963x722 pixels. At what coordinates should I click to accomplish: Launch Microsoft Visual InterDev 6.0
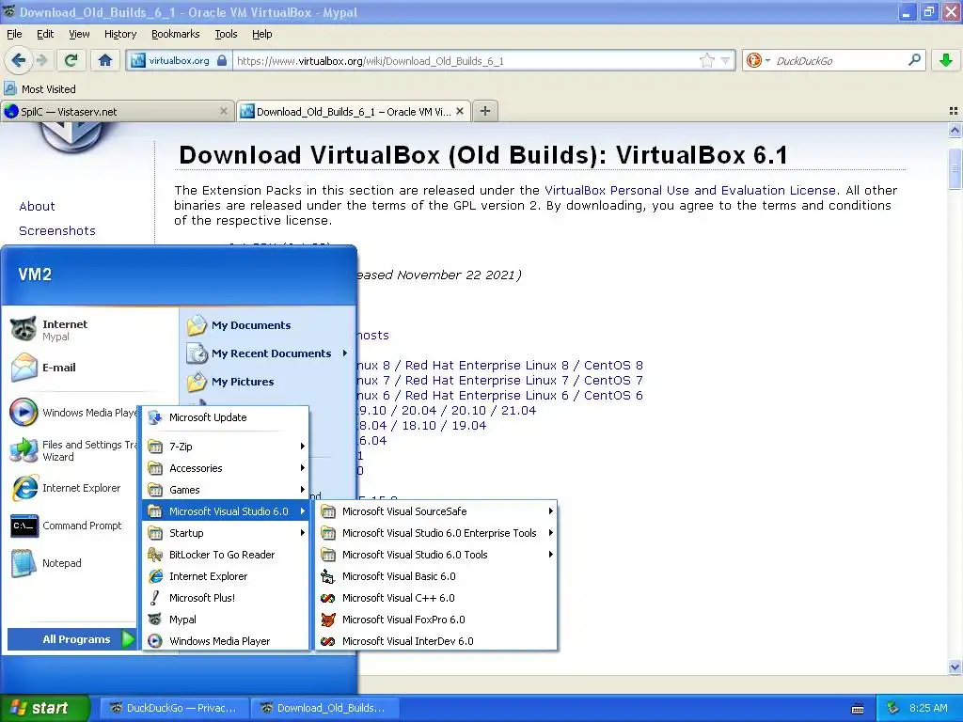click(x=436, y=641)
